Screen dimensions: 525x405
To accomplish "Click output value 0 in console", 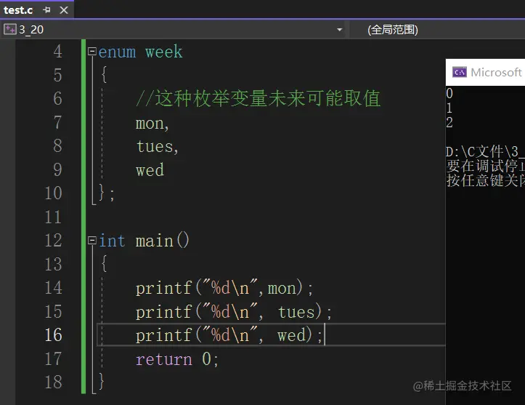I will [449, 93].
